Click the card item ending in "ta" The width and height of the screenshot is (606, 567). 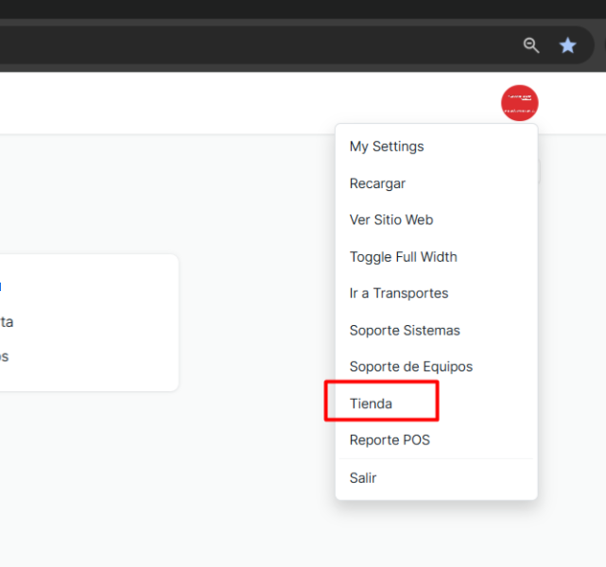[7, 322]
